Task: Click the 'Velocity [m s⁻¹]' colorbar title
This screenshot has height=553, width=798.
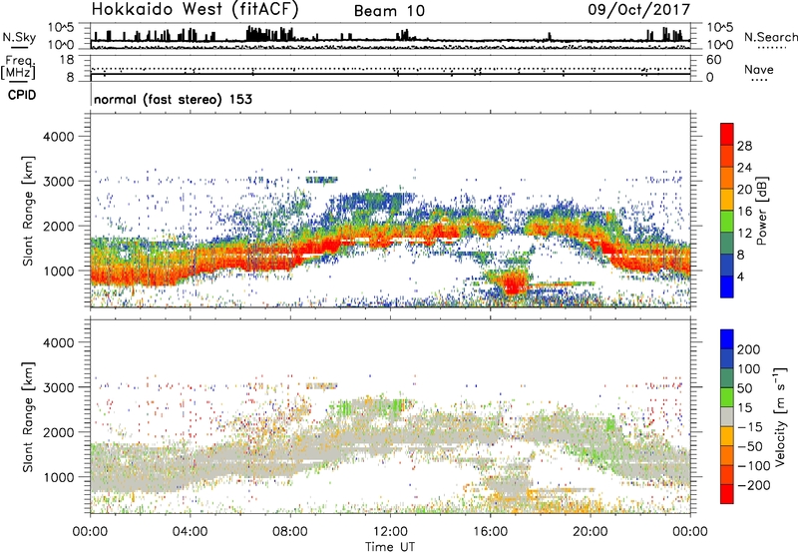Action: pyautogui.click(x=780, y=416)
